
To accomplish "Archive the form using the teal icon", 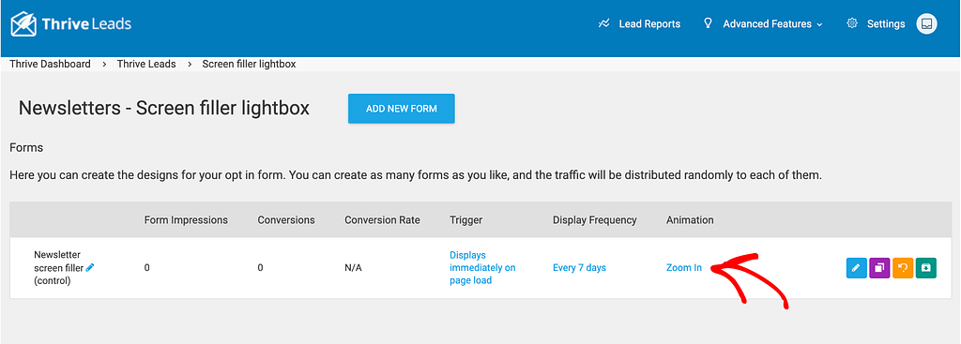I will tap(926, 267).
